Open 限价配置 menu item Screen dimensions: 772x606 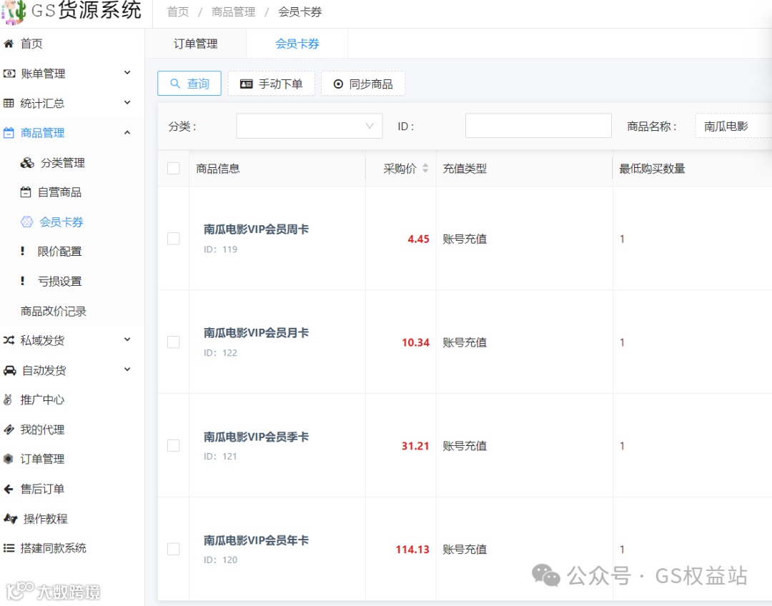click(x=59, y=252)
